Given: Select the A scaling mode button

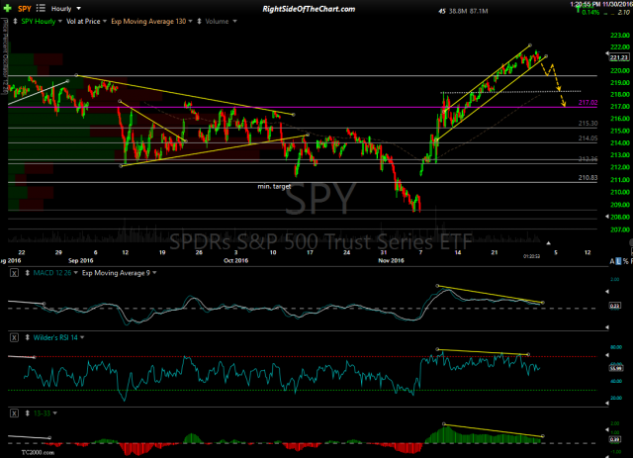Looking at the screenshot, I should (x=612, y=261).
